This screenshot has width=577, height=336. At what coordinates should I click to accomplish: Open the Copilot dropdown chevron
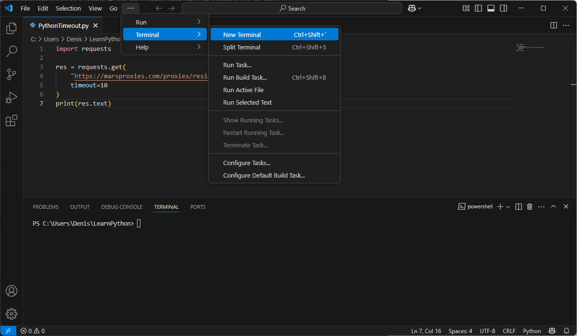click(x=420, y=8)
